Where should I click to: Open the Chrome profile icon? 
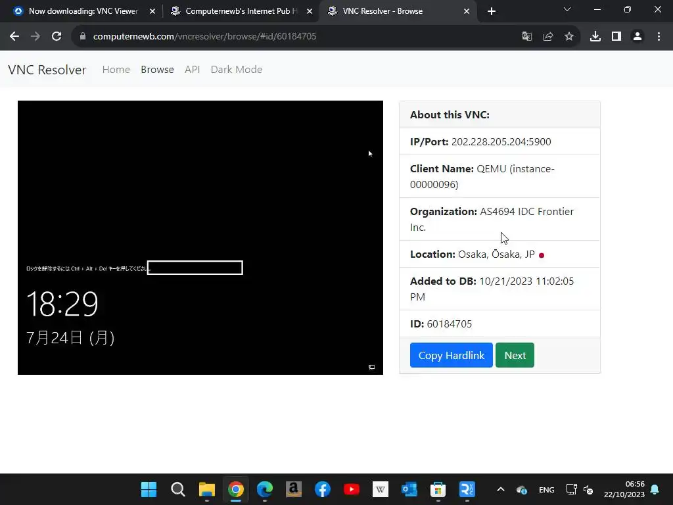tap(638, 37)
